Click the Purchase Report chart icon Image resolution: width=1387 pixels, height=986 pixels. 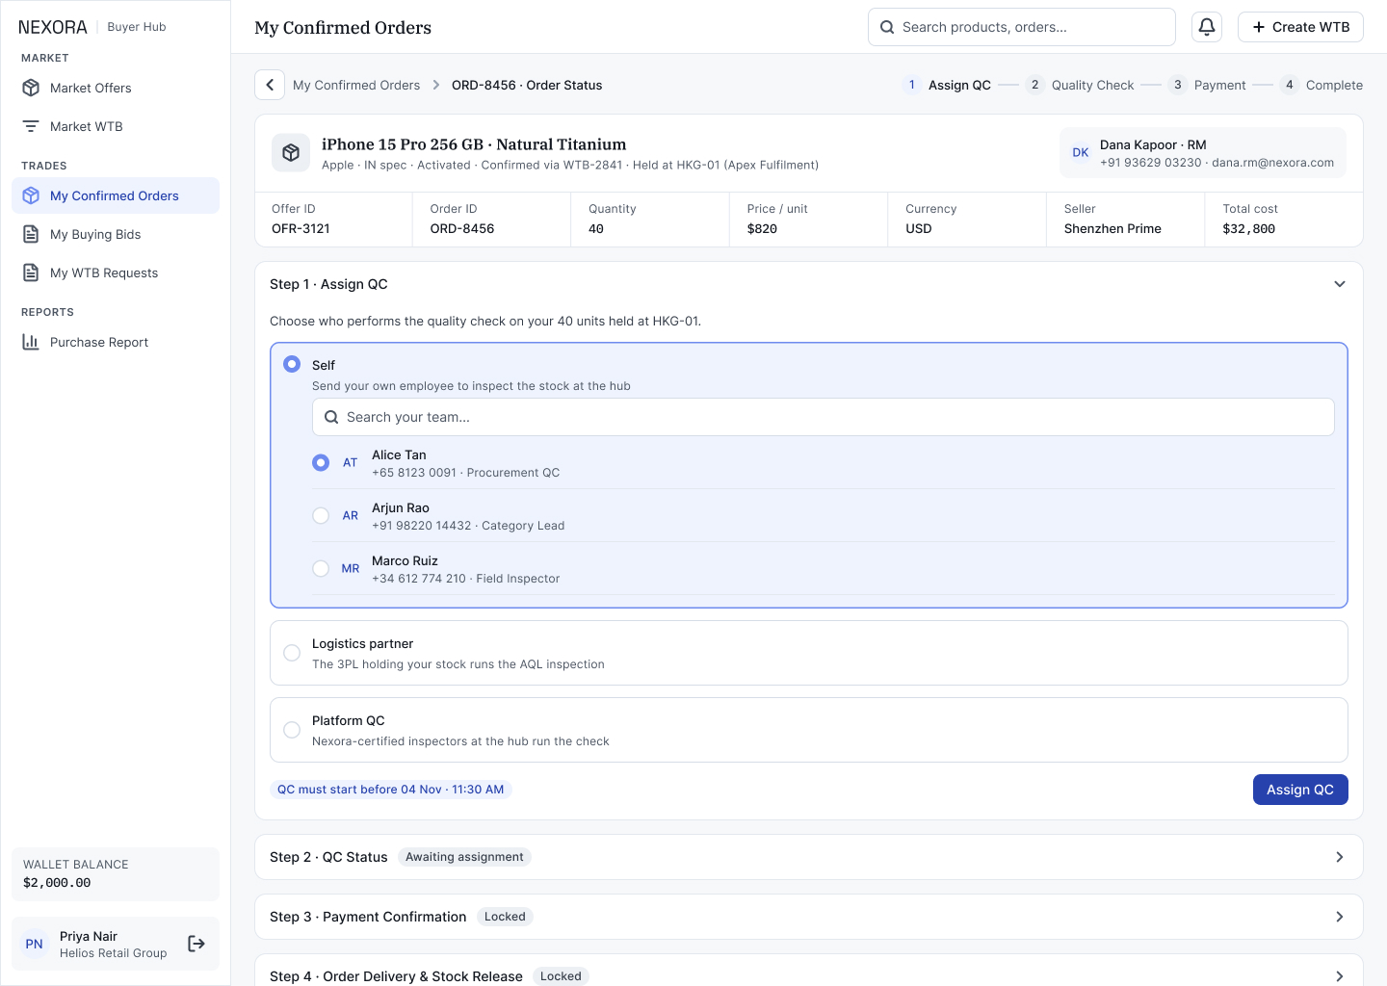click(x=31, y=342)
